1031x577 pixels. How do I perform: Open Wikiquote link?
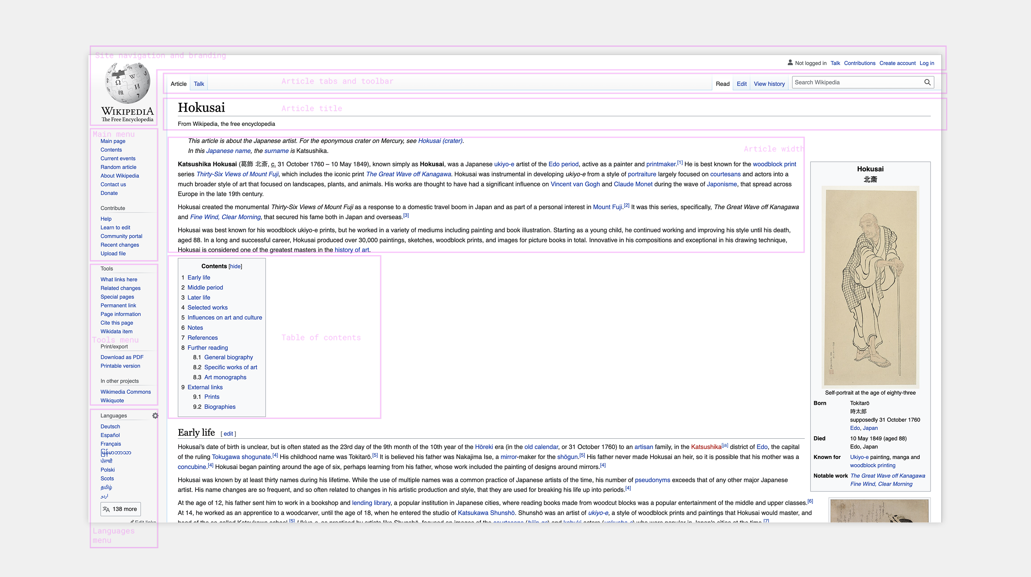click(x=112, y=401)
